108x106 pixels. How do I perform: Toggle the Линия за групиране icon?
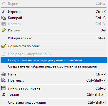point(4,88)
